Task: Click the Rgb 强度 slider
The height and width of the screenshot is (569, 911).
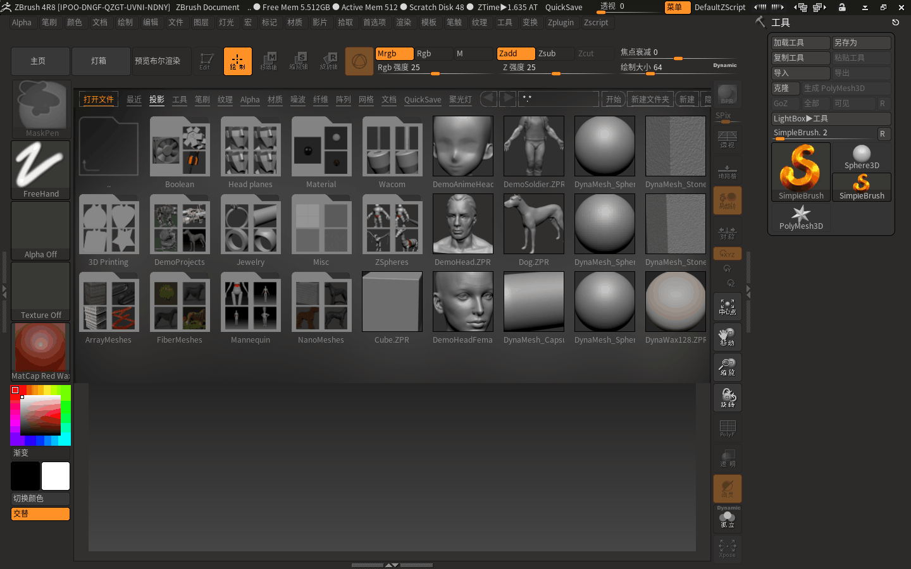Action: click(434, 68)
